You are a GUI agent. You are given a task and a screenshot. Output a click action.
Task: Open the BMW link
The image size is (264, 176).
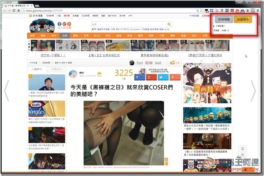coord(149,63)
